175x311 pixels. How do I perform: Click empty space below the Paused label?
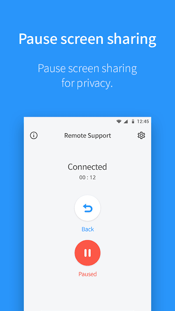87,294
